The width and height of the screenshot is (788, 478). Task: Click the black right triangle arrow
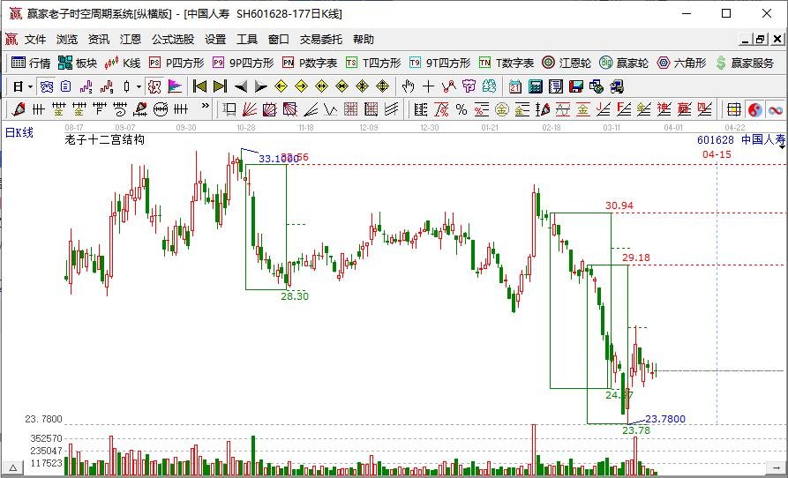(260, 86)
